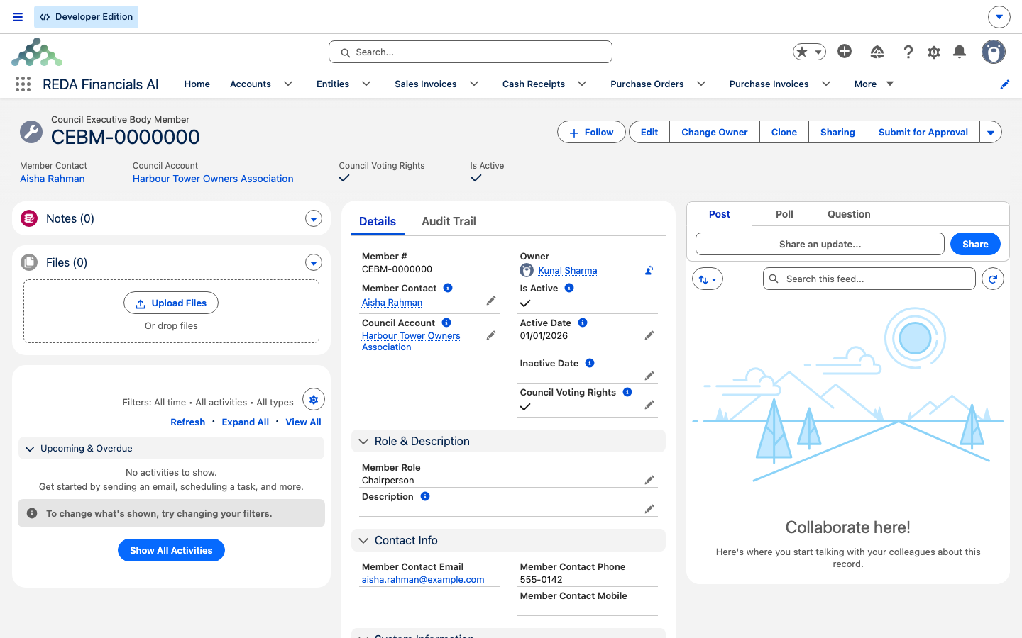Open the More navigation dropdown

pos(874,84)
